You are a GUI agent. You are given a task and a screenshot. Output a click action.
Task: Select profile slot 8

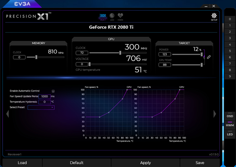tap(230, 70)
